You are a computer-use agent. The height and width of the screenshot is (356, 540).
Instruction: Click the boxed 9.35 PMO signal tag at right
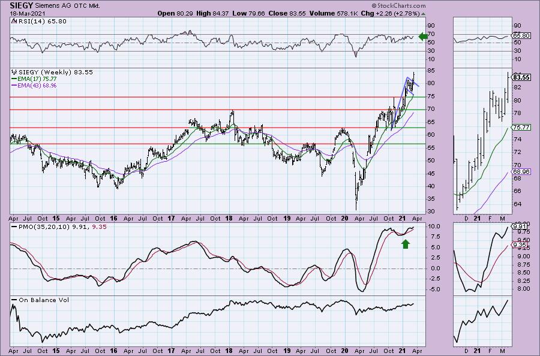520,245
